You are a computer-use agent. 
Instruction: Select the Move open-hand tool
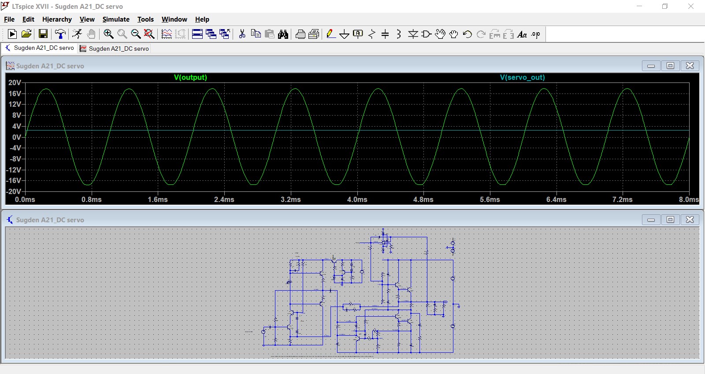pos(440,34)
